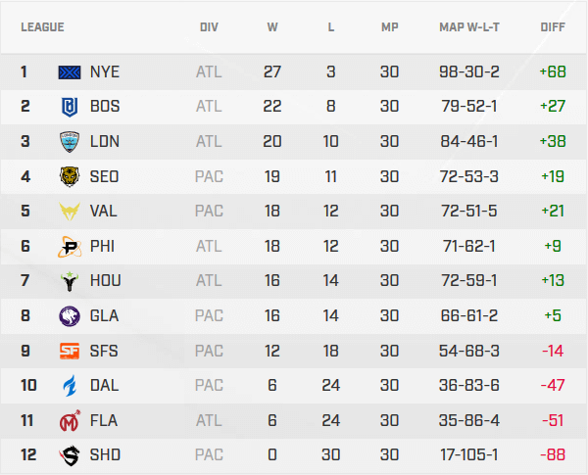Sort standings by the DIFF column header
Viewport: 588px width, 475px height.
553,27
